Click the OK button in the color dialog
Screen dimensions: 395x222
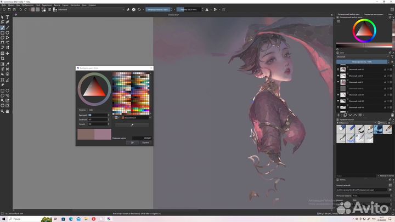tap(132, 143)
